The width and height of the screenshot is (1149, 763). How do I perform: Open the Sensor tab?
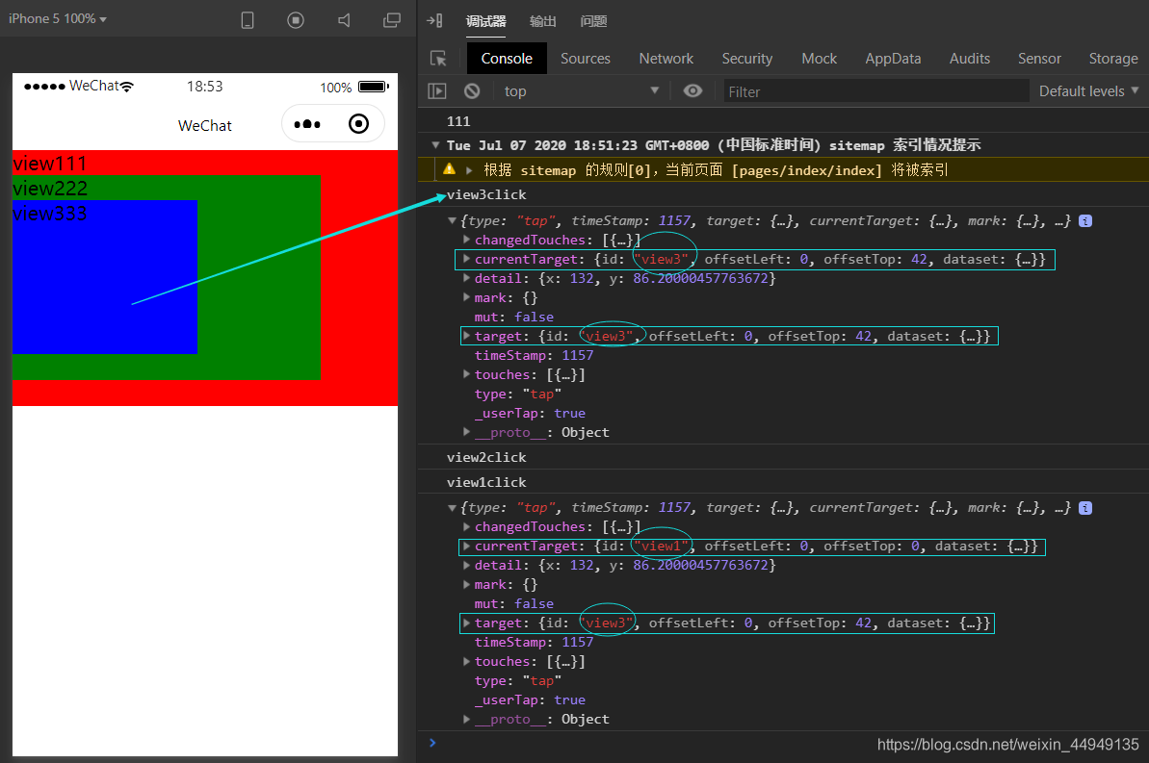[1039, 59]
